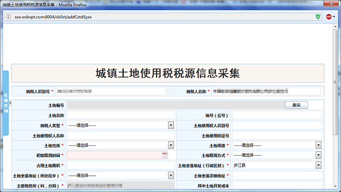The height and width of the screenshot is (192, 341).
Task: Open the 纳税人类型 dropdown
Action: pyautogui.click(x=121, y=125)
